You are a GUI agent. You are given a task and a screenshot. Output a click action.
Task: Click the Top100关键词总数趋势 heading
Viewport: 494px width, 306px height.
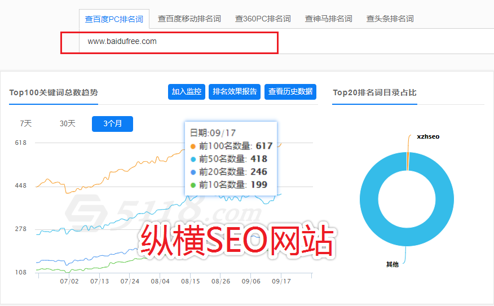click(54, 92)
